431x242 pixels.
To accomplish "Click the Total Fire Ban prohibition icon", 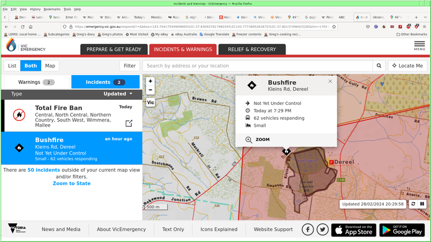I will [19, 115].
